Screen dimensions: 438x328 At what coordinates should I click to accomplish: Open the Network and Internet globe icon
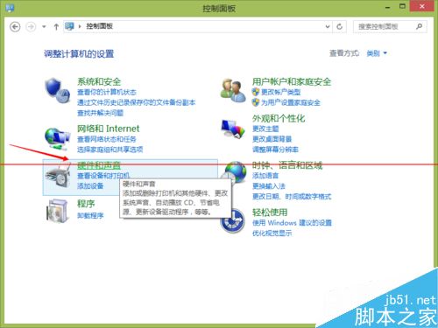tap(57, 139)
